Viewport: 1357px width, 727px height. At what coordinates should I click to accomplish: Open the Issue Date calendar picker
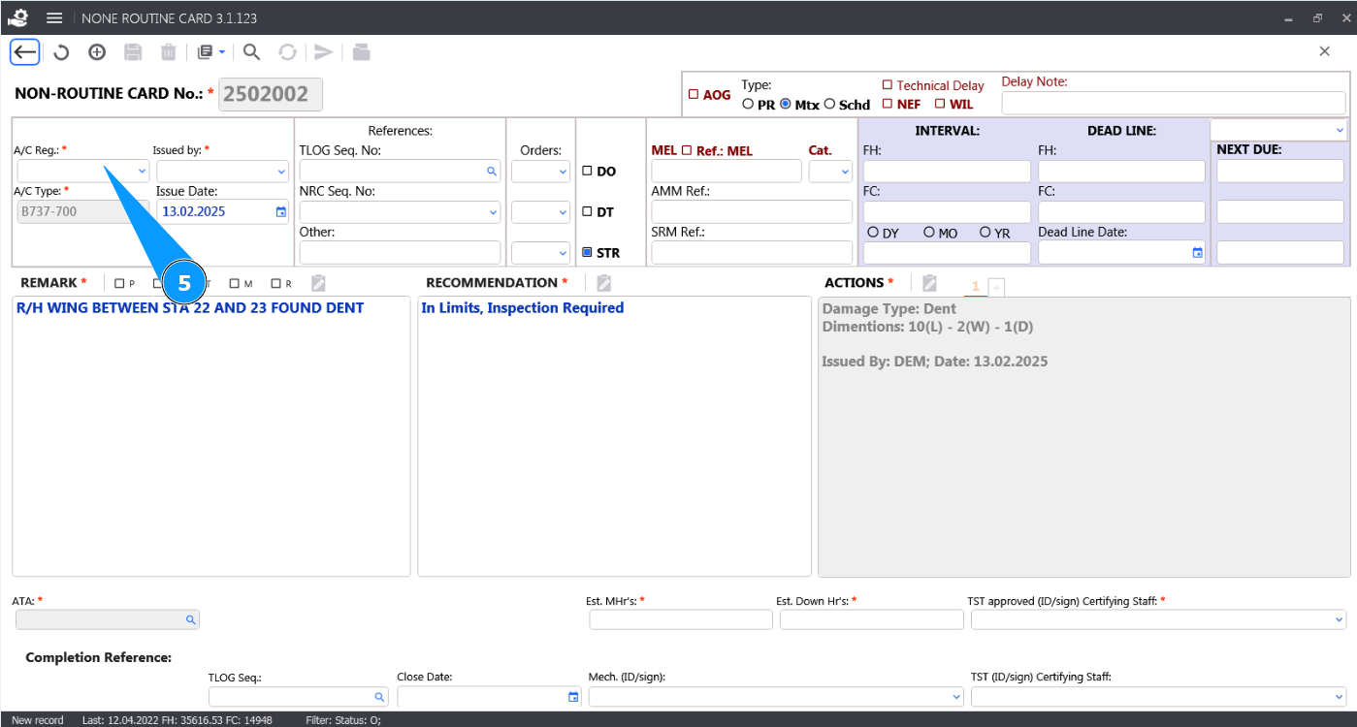click(281, 211)
